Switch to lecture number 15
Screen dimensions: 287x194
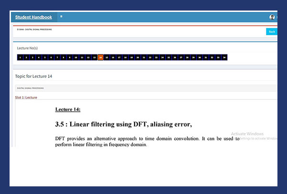coord(107,57)
